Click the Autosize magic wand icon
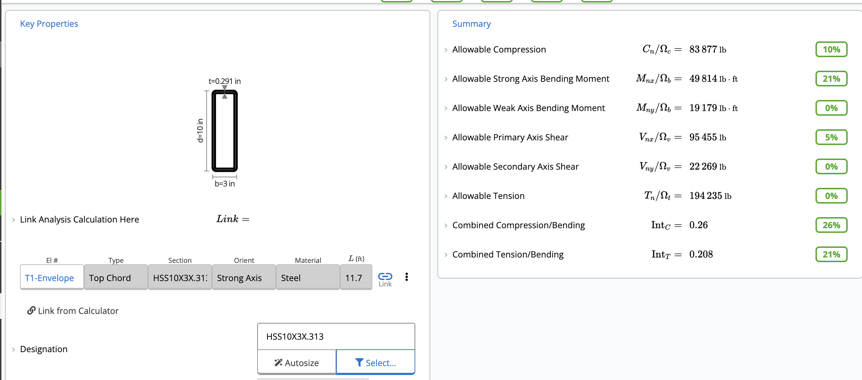862x380 pixels. coord(278,363)
